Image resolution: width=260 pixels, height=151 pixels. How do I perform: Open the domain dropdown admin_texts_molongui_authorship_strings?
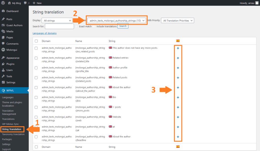(x=117, y=21)
